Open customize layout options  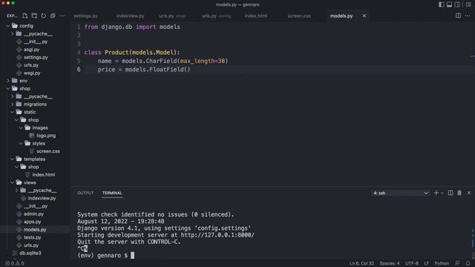[468, 4]
